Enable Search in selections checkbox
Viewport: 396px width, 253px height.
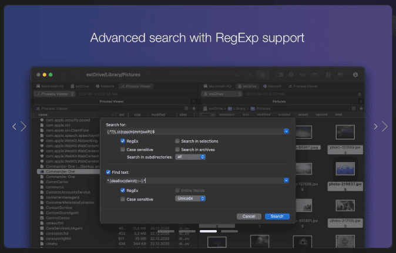point(177,141)
